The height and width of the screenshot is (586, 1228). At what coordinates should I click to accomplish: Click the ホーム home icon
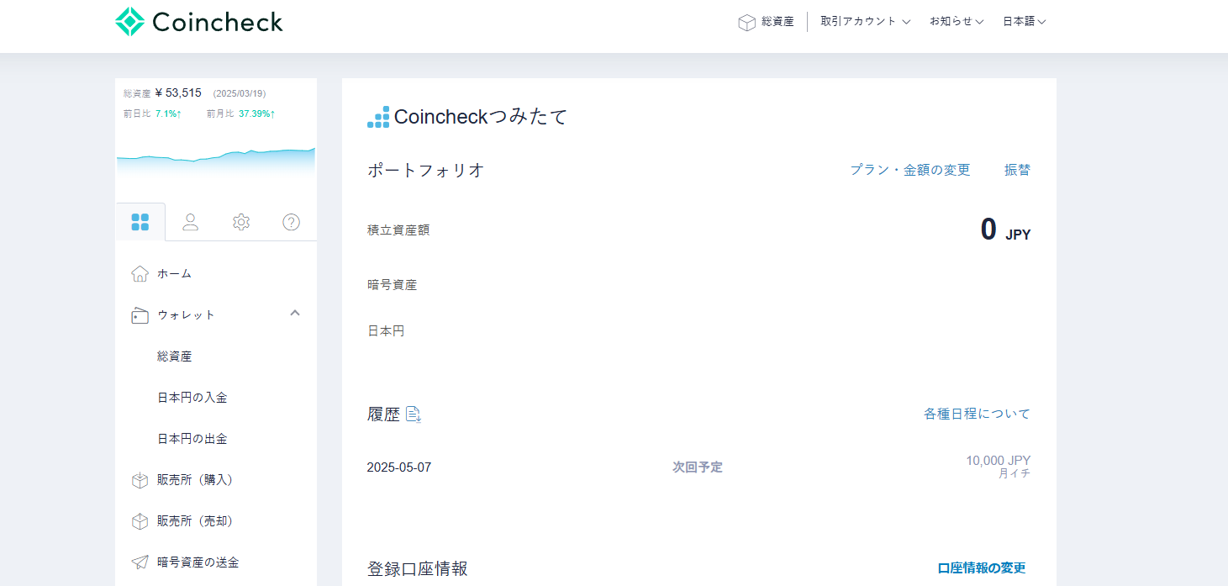click(x=140, y=272)
